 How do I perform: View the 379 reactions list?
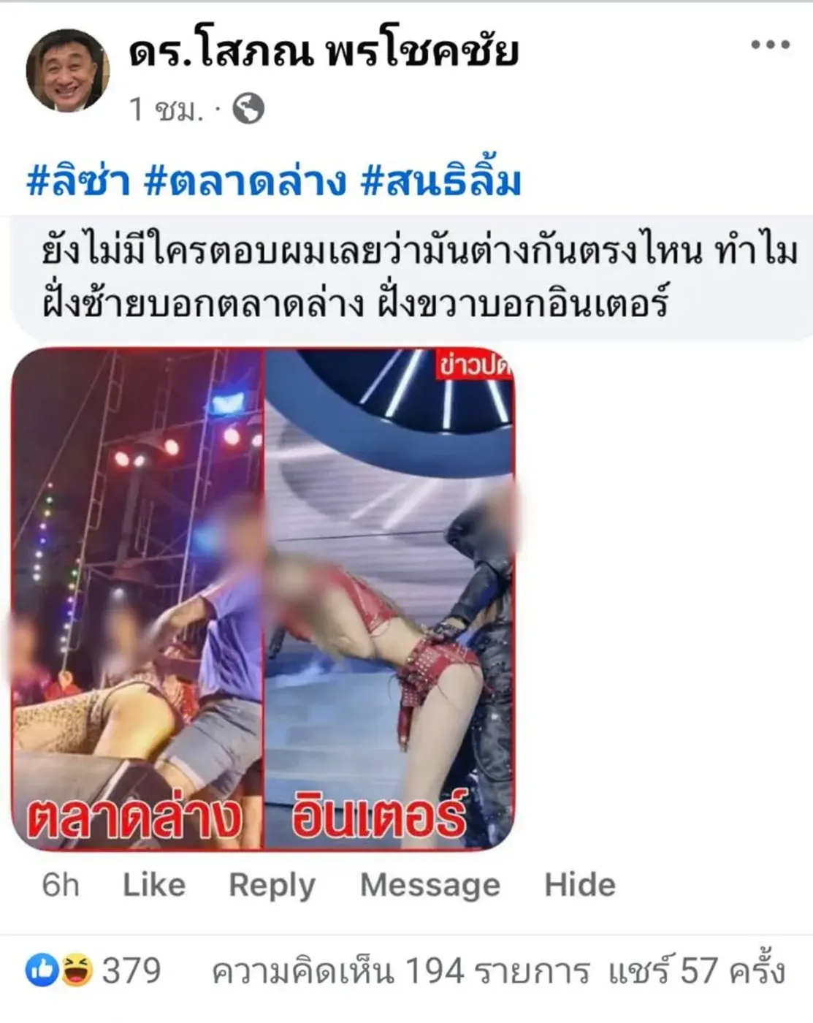click(x=131, y=971)
